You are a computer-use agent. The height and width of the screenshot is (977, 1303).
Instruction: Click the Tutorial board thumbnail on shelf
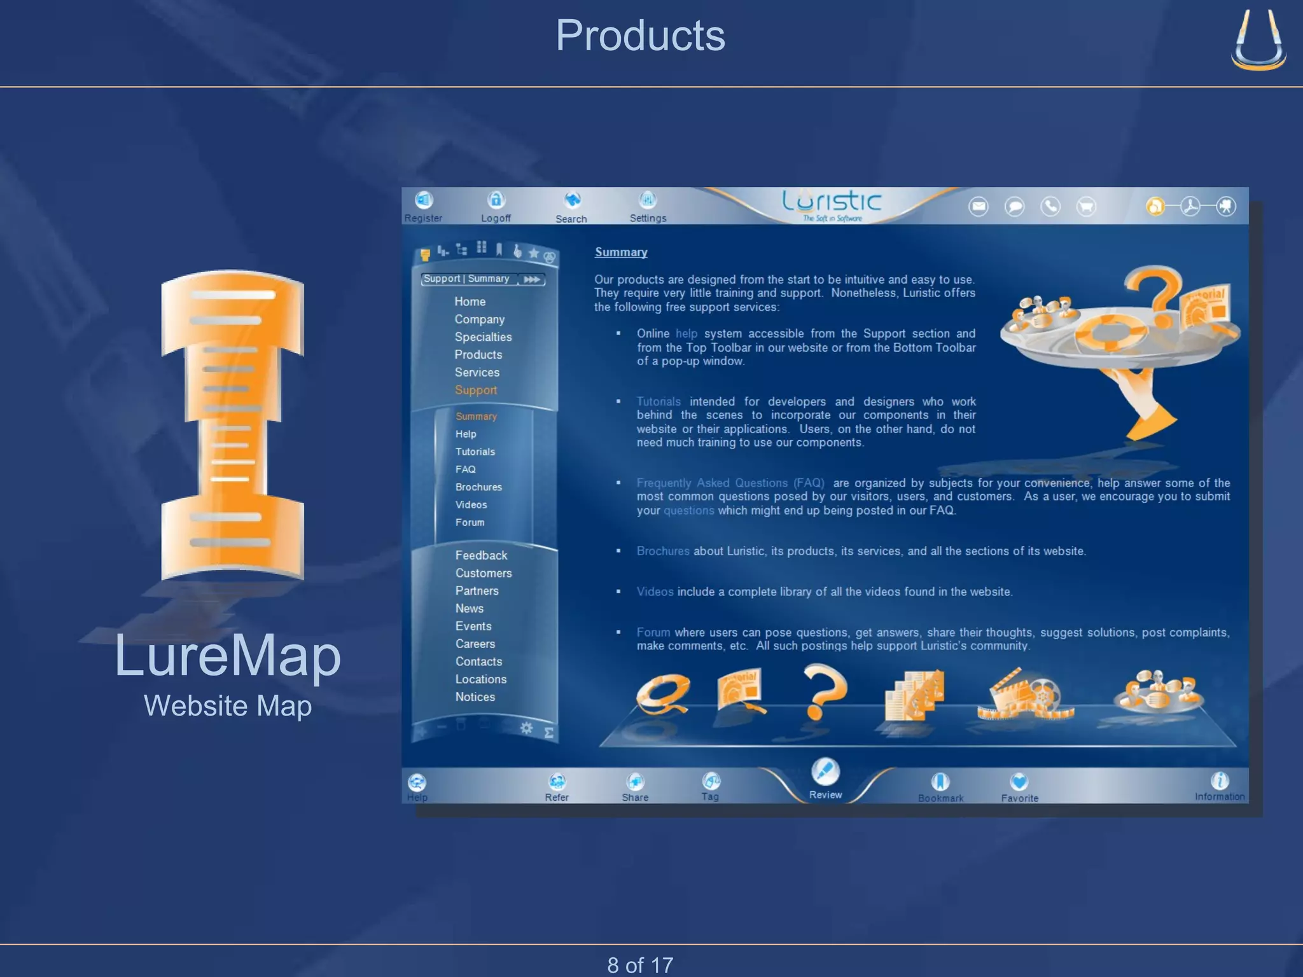point(741,691)
